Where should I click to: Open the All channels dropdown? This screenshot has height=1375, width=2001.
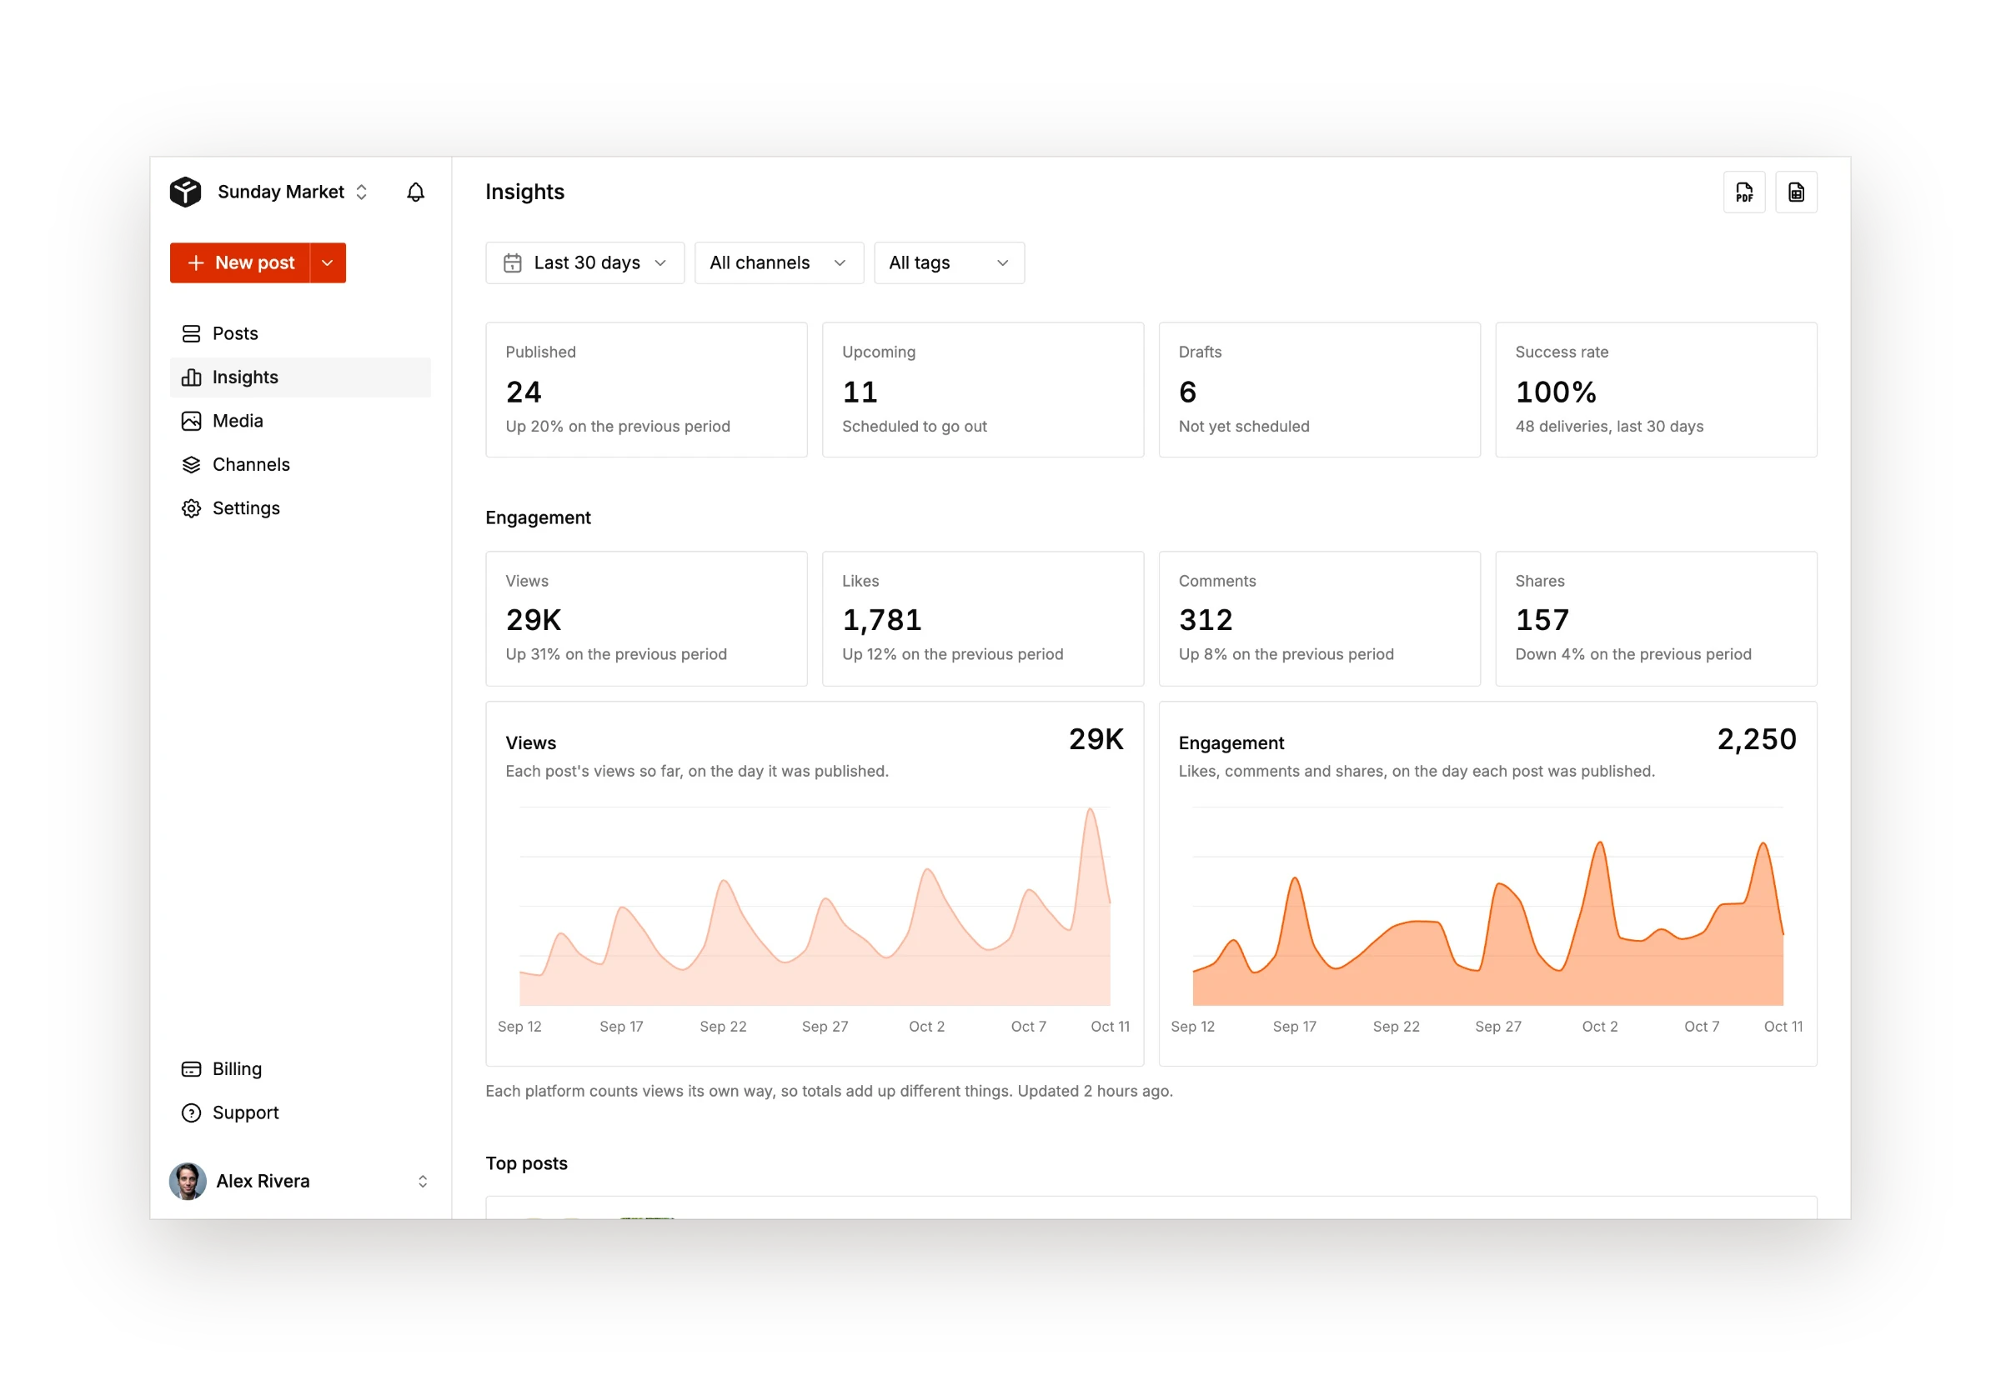coord(778,262)
